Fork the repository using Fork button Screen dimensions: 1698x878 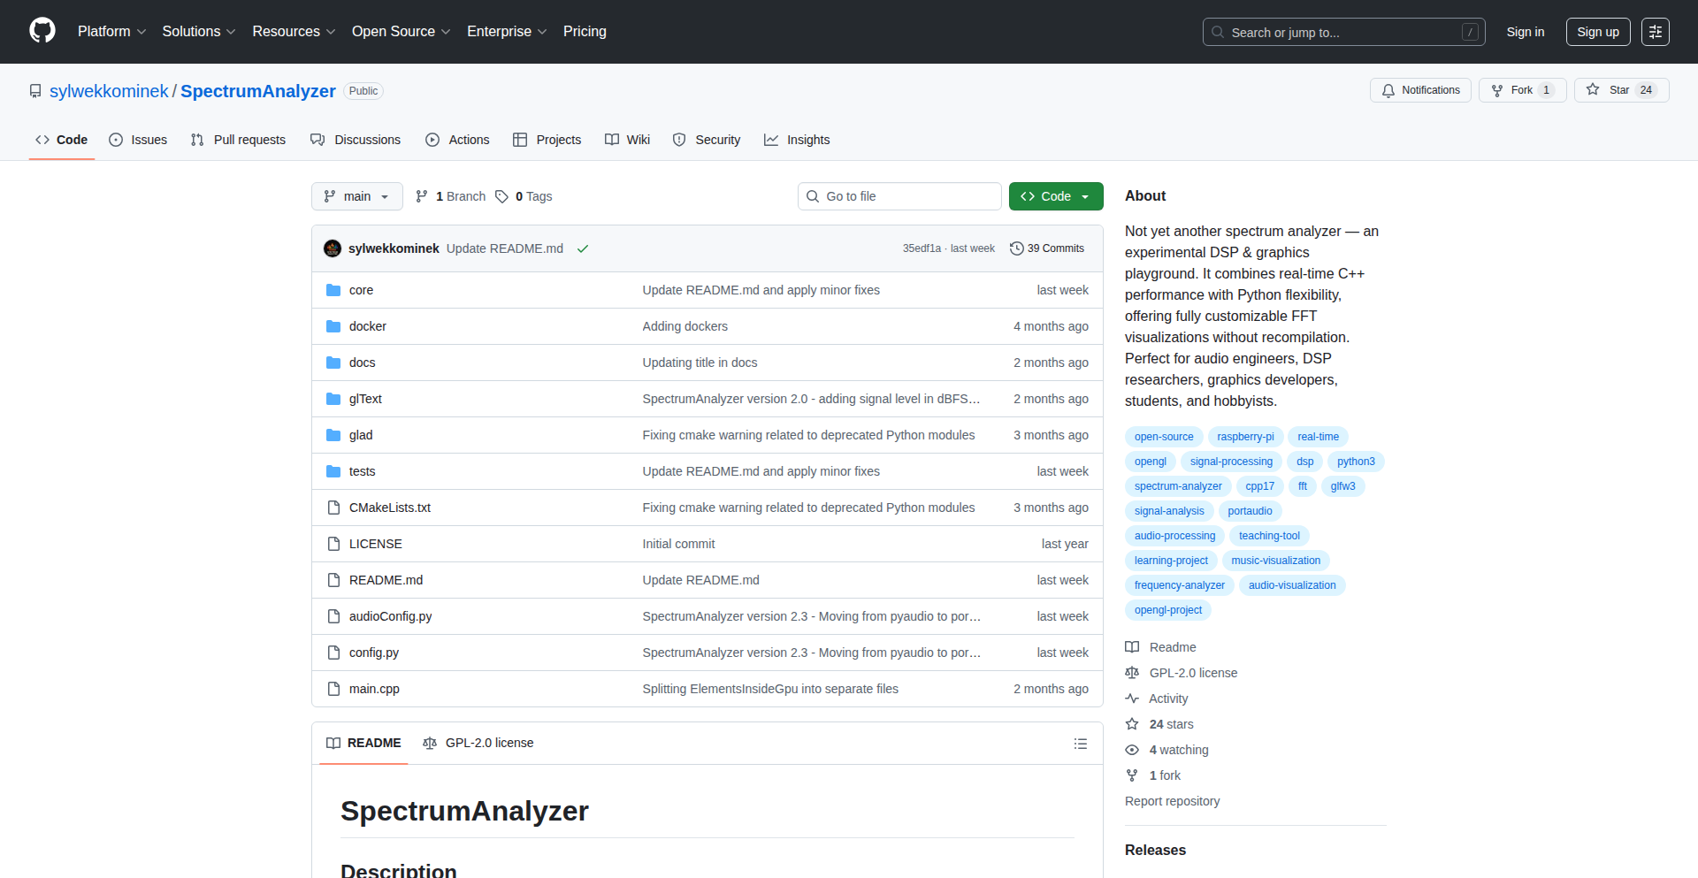[x=1521, y=90]
